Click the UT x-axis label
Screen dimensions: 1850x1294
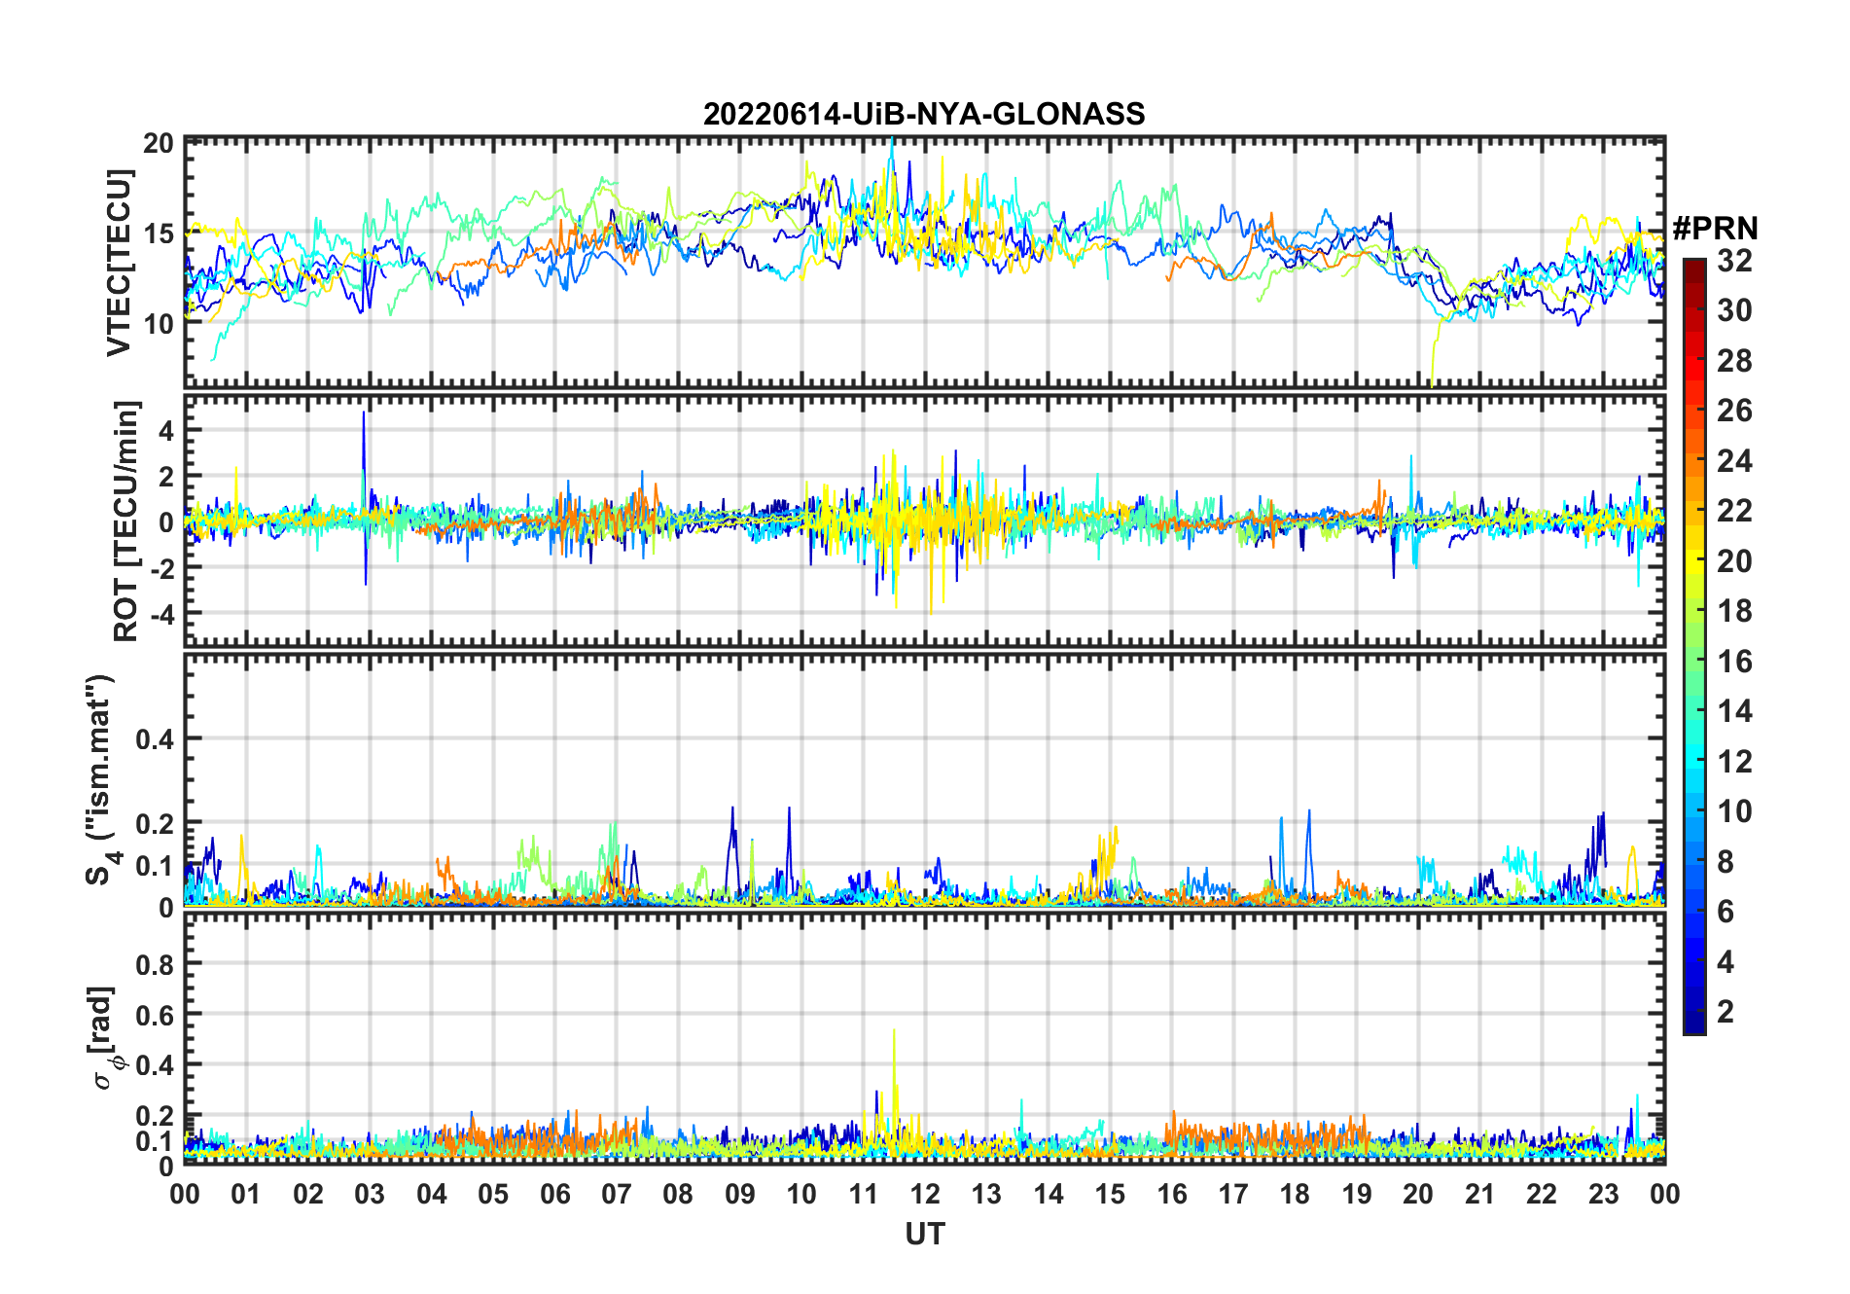[924, 1235]
